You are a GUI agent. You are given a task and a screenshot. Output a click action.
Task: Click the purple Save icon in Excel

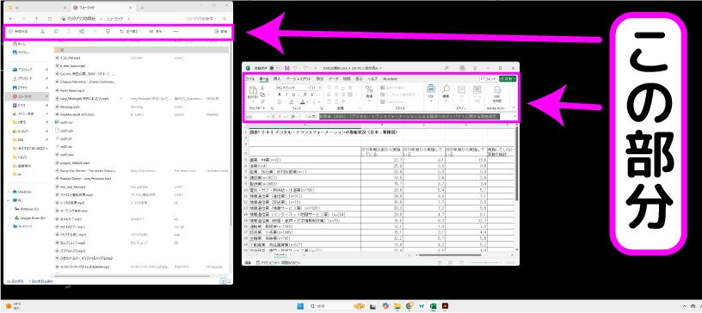tap(287, 68)
